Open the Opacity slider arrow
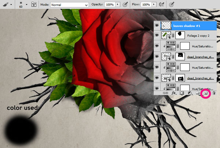Viewport: 220px width, 148px height. [117, 5]
